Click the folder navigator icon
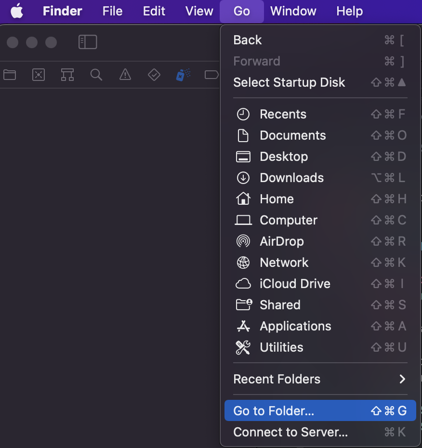The image size is (422, 448). (x=10, y=75)
